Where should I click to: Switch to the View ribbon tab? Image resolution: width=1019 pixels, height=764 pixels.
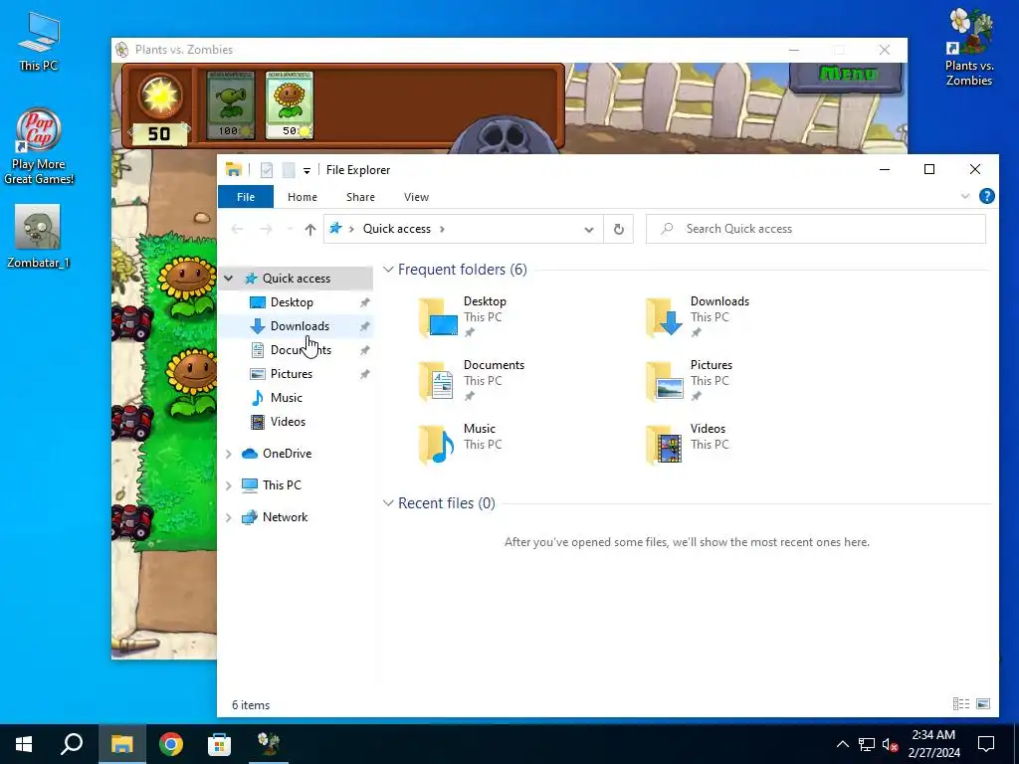point(417,197)
